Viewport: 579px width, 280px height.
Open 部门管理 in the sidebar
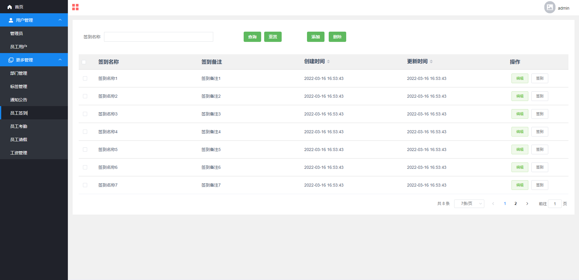click(19, 73)
